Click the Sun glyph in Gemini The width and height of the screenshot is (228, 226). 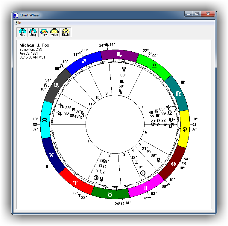[143, 173]
